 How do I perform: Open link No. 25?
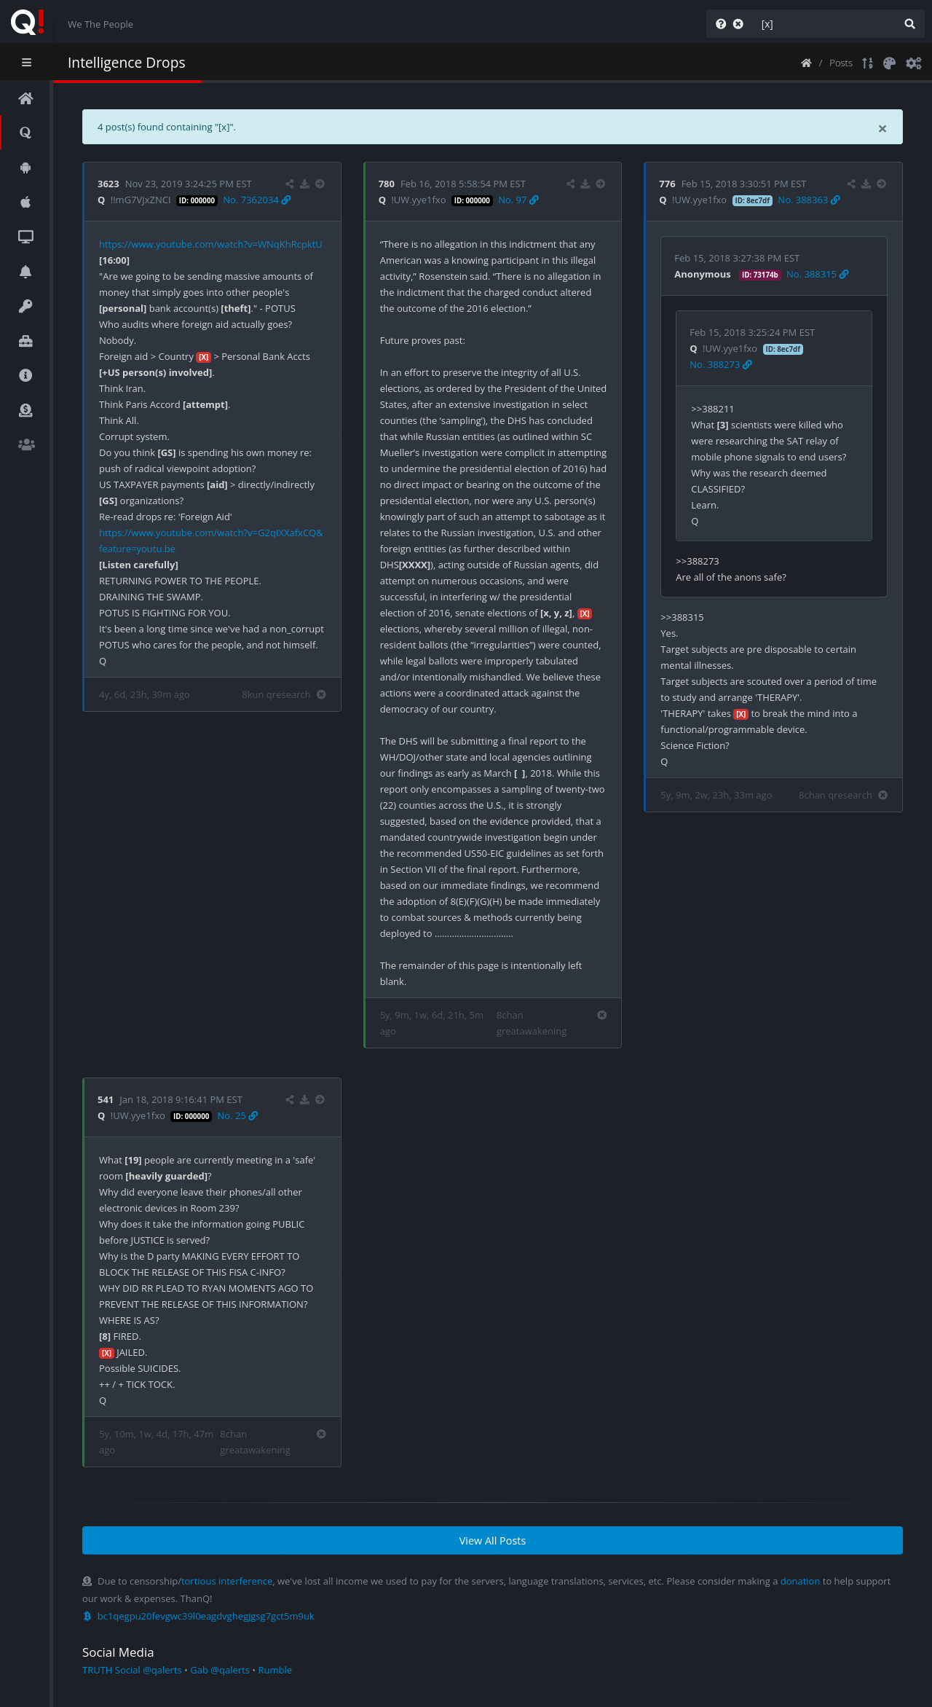(237, 1116)
